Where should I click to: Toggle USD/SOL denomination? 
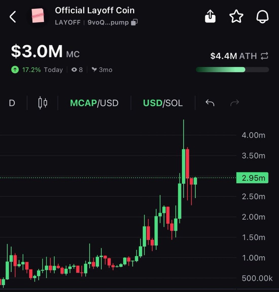(x=163, y=103)
